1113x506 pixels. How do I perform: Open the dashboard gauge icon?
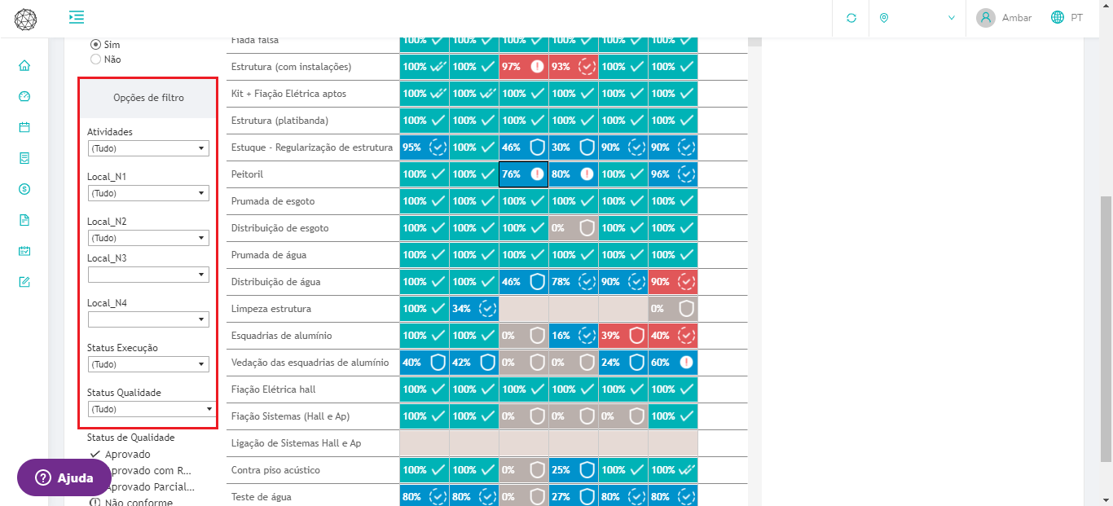click(24, 96)
